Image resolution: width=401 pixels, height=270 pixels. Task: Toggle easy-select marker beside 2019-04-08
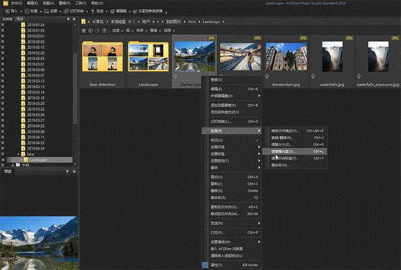click(x=3, y=132)
